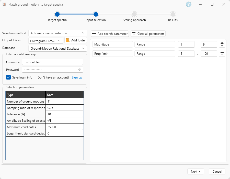
Task: Select the Tolerance (%) value 10
Action: [64, 114]
